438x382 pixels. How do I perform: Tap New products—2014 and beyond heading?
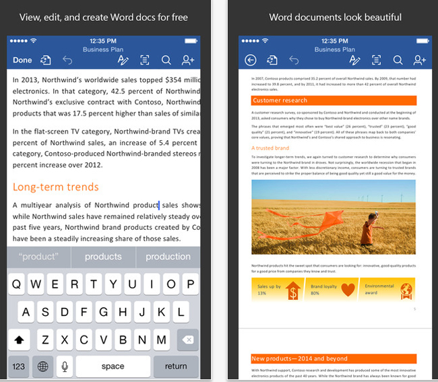[334, 359]
